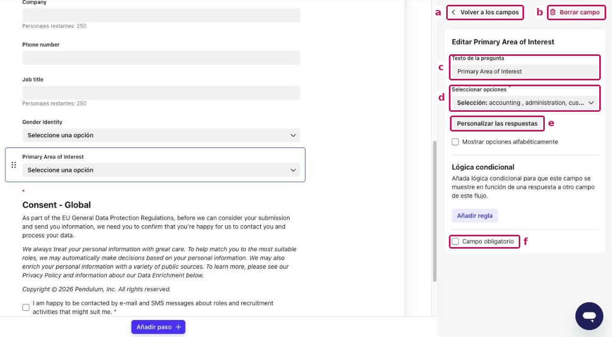Tick the e-mail and SMS consent checkbox

coord(26,307)
